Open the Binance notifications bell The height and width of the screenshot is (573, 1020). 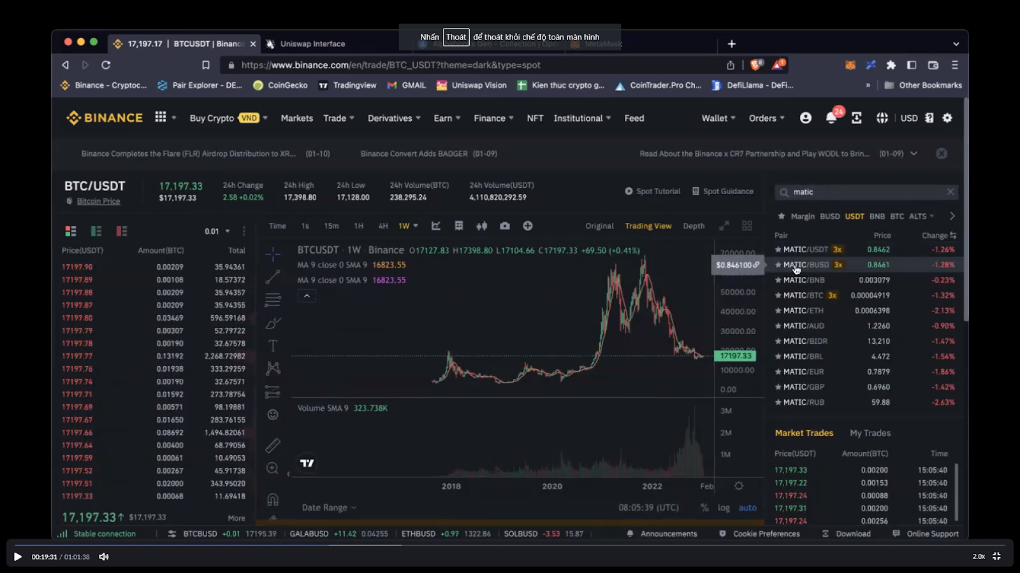pos(831,118)
